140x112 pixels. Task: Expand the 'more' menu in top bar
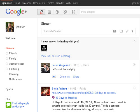tap(76, 3)
